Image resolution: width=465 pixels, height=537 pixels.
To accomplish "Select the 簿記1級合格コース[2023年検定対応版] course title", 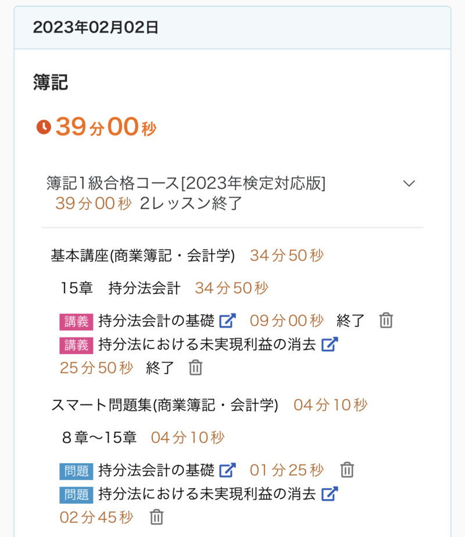I will click(x=186, y=183).
